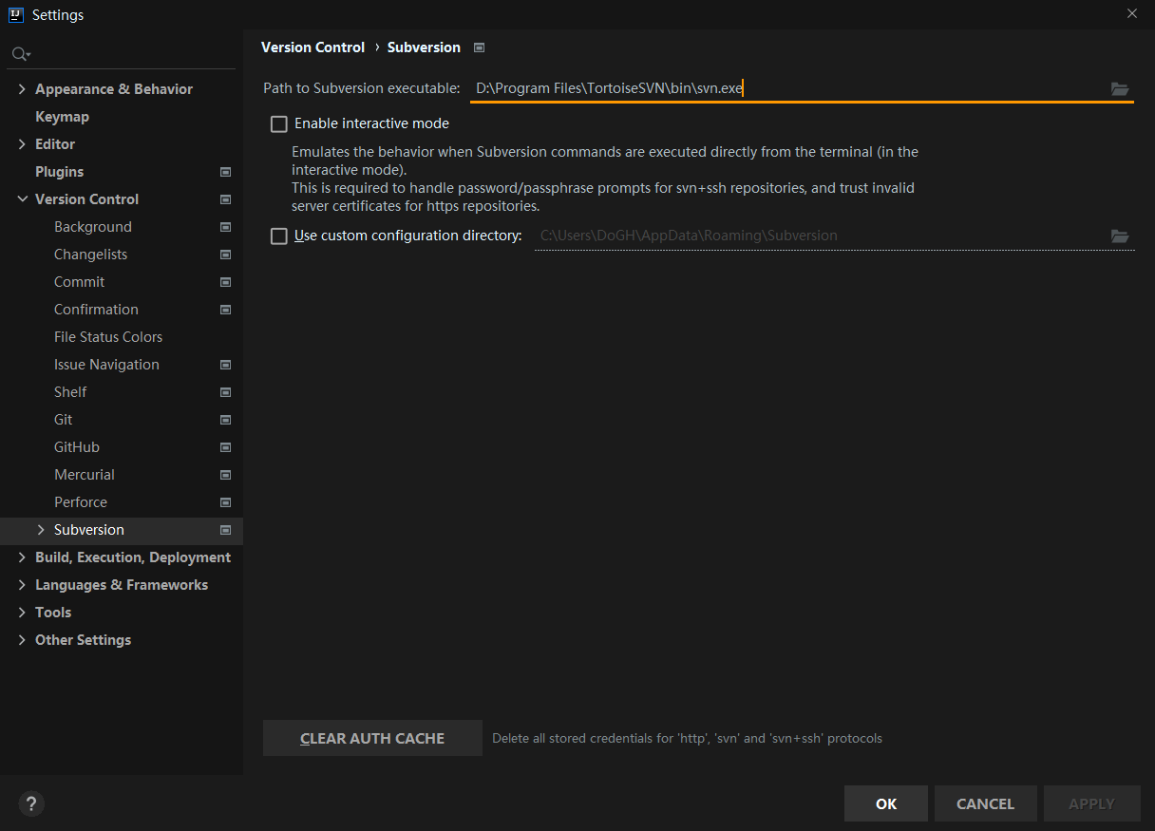Click the project icon on the Perforce row
Viewport: 1155px width, 831px height.
[225, 502]
